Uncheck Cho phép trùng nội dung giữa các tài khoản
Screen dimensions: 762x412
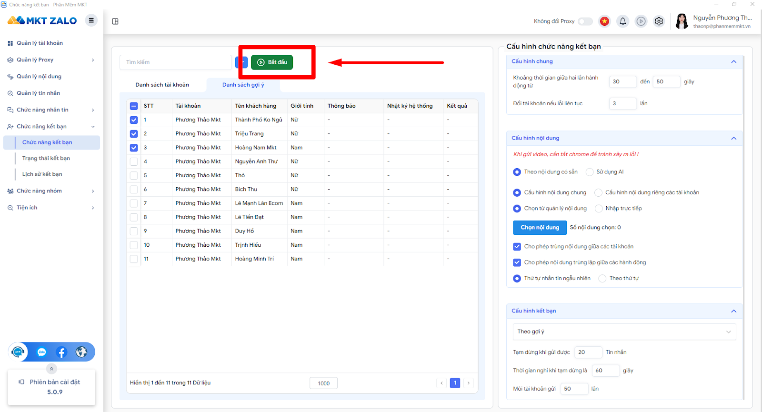click(517, 247)
